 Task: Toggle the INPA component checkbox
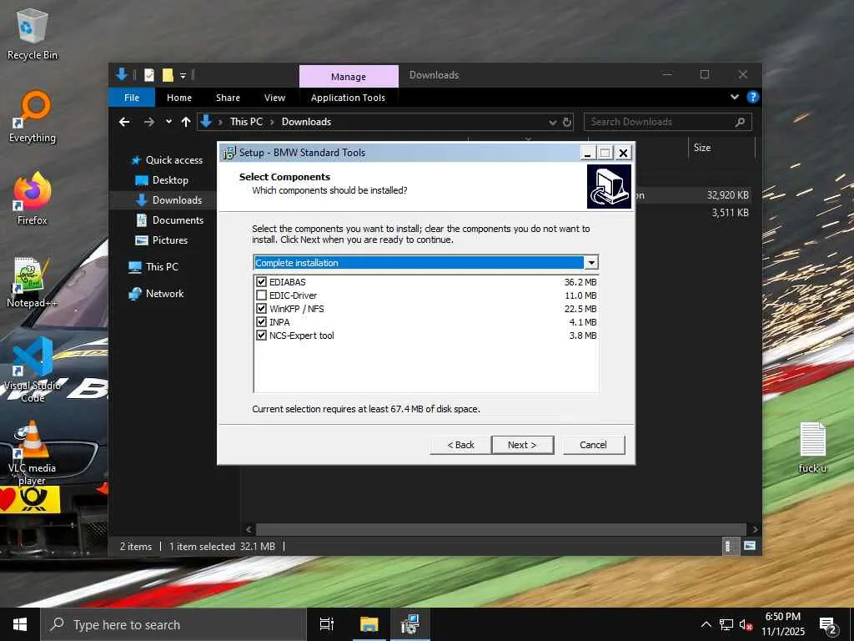pyautogui.click(x=261, y=322)
